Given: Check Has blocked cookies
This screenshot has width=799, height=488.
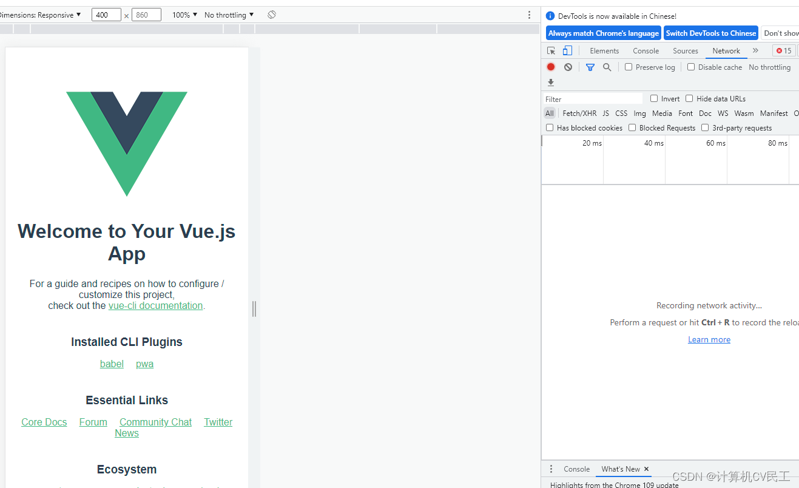Looking at the screenshot, I should click(x=550, y=127).
